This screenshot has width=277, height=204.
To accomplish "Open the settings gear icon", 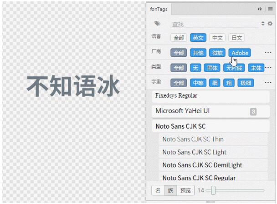I will 270,24.
